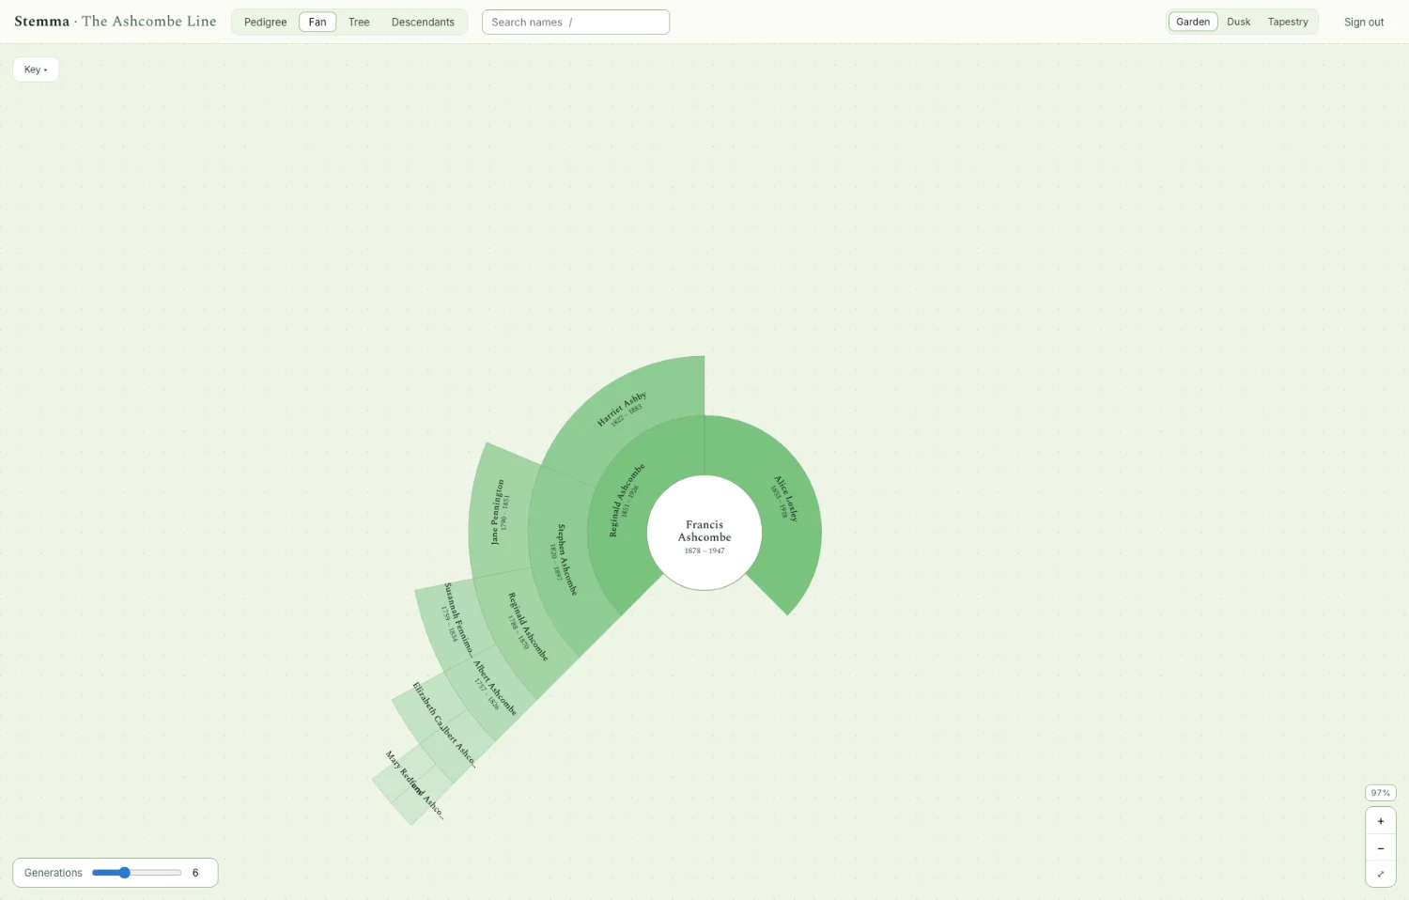Select the Fan view tab

tap(317, 22)
